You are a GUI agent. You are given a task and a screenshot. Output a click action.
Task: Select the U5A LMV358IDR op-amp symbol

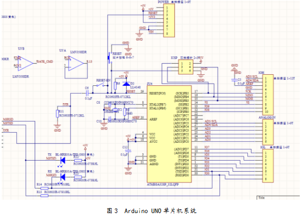[76, 64]
